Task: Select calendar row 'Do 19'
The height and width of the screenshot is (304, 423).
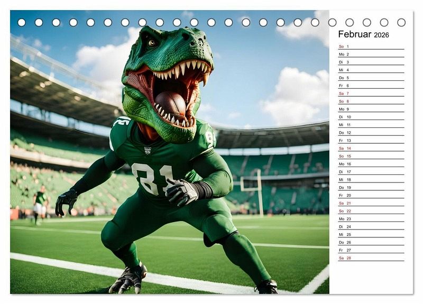Action: 371,187
